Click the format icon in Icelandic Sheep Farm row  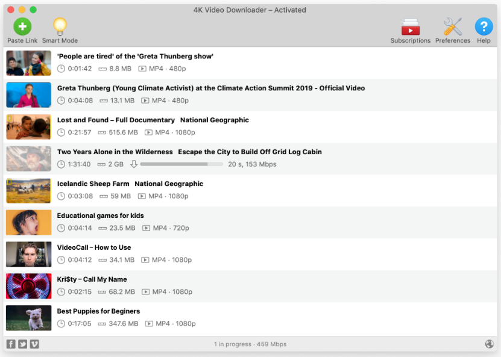point(142,196)
